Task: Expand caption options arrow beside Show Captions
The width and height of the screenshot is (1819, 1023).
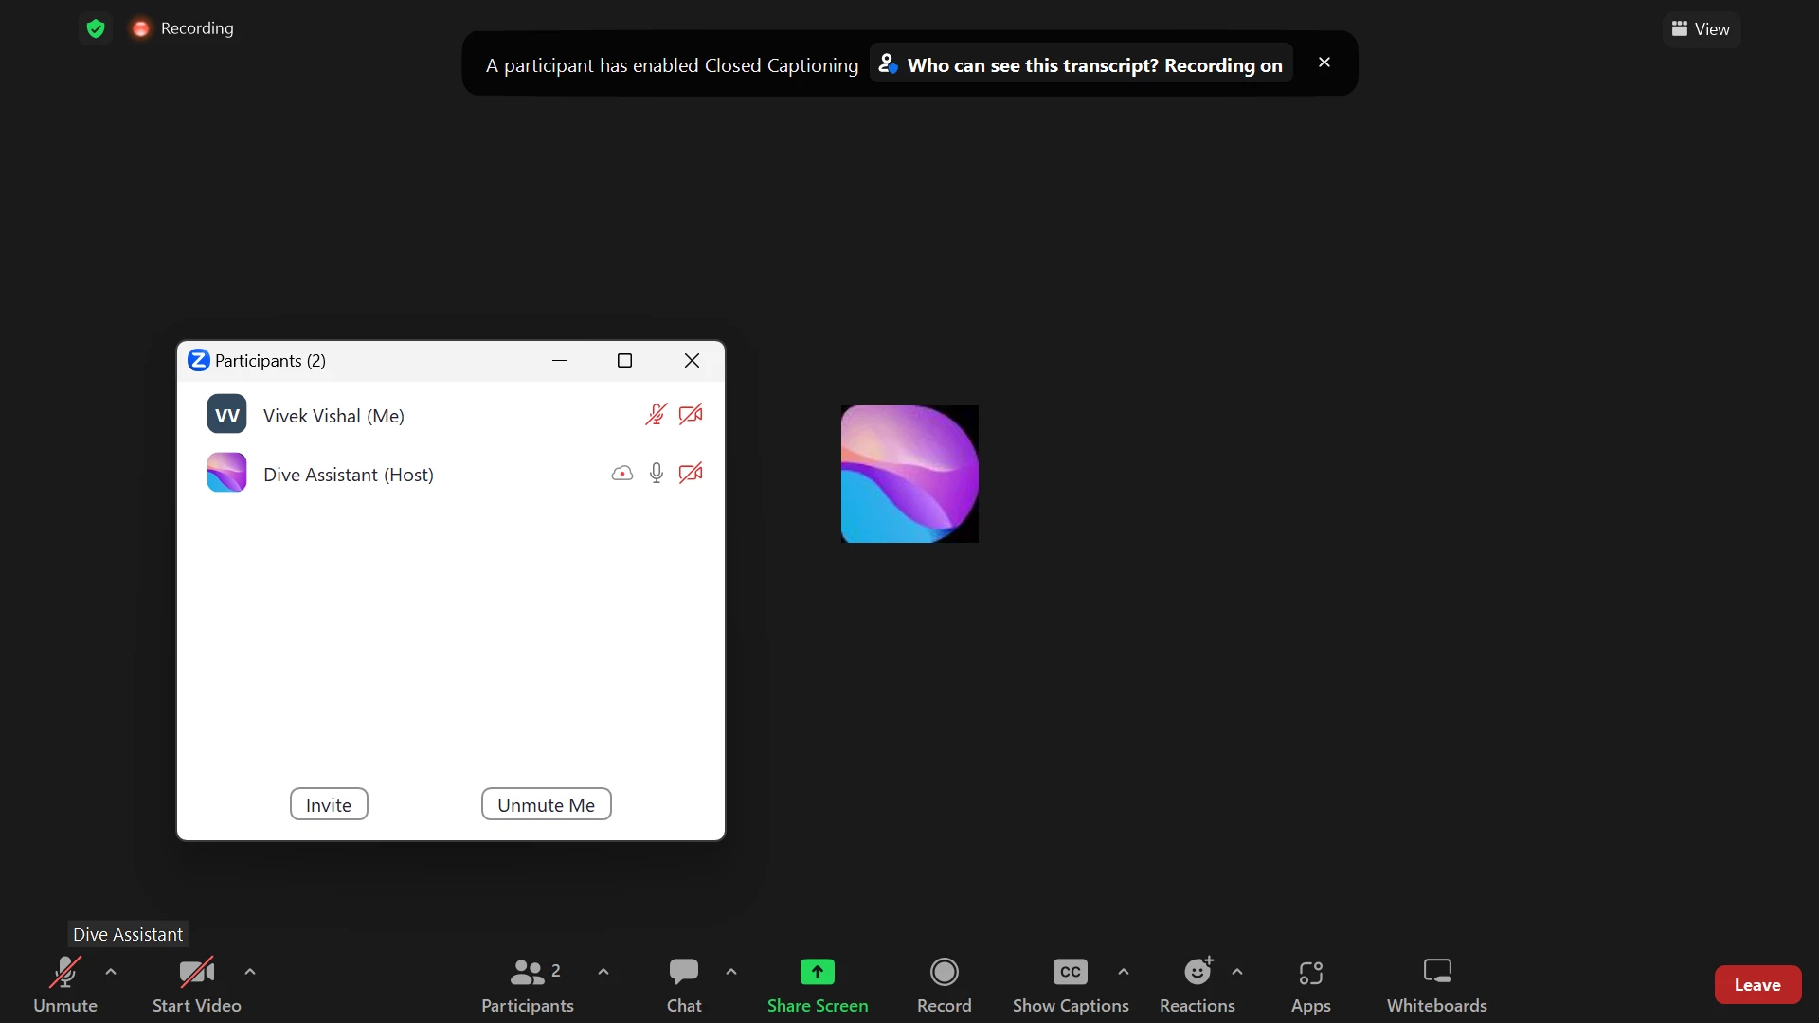Action: [1124, 972]
